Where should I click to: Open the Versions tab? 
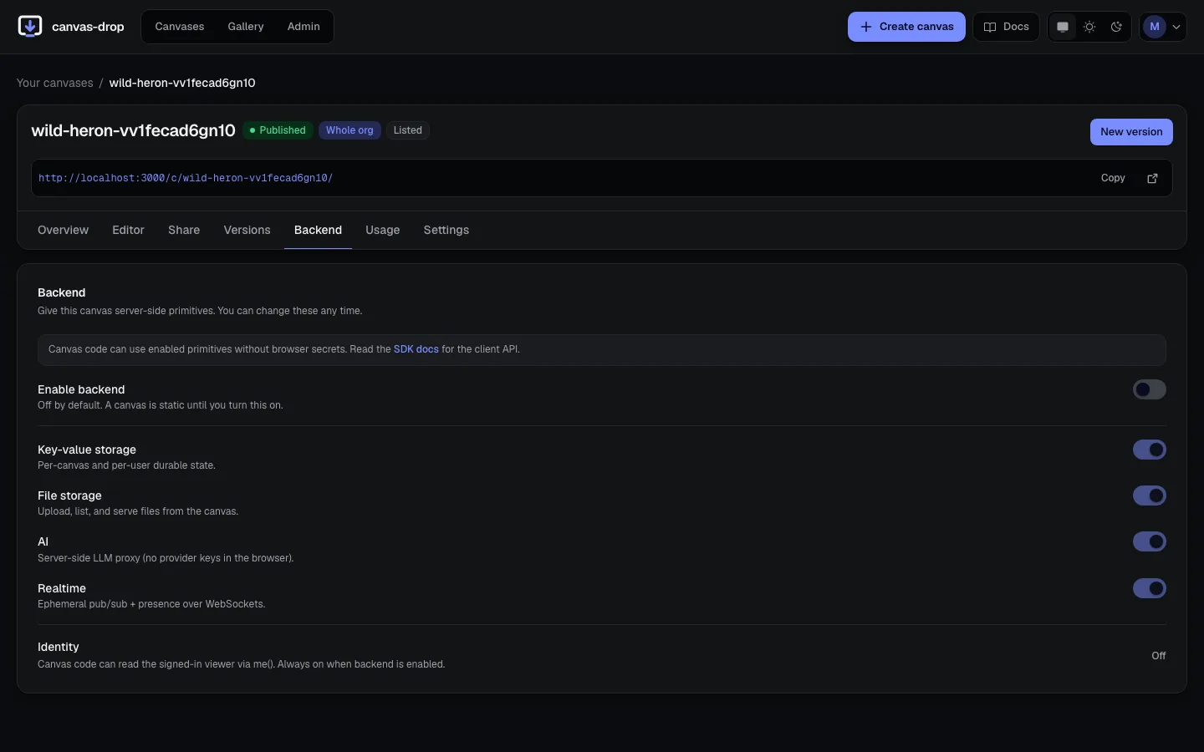pos(247,230)
